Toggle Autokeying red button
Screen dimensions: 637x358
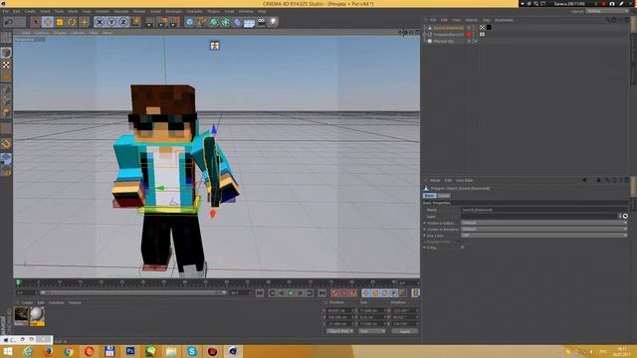(344, 293)
